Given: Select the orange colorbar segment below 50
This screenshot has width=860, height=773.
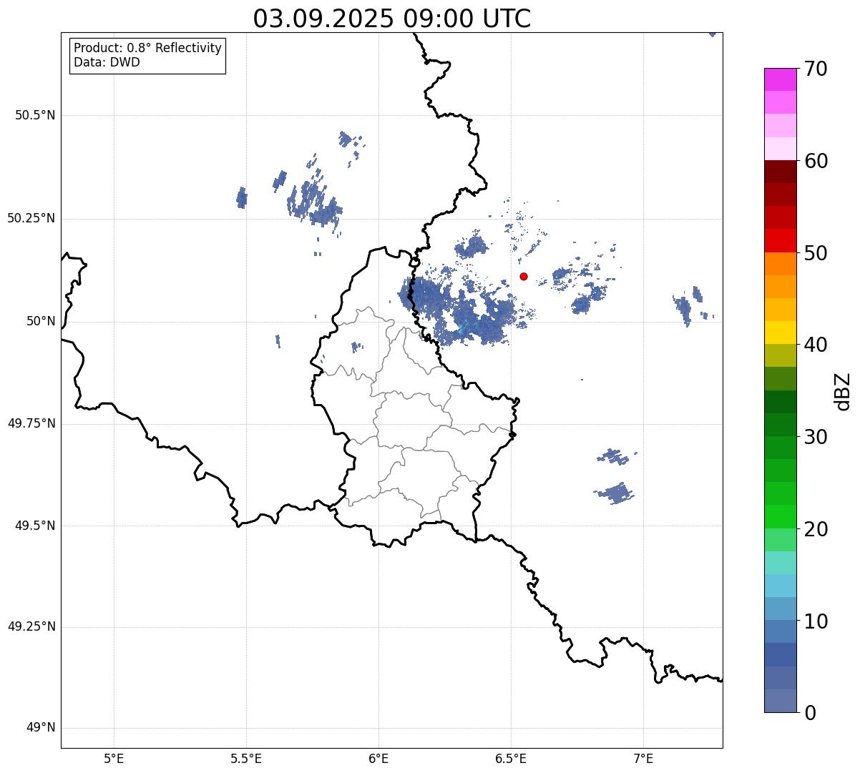Looking at the screenshot, I should (780, 264).
